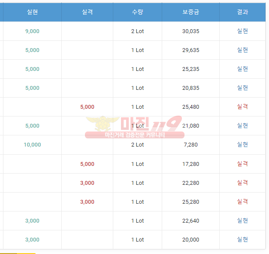Click deposit amount 20,000
Viewport: 269px width, 254px height.
[190, 239]
